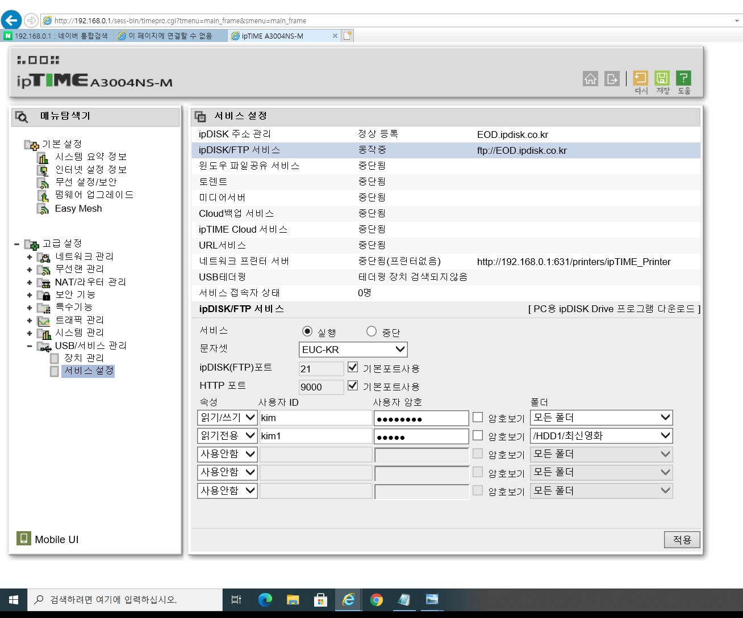Click the Easy Mesh icon
The image size is (743, 618).
pos(43,209)
